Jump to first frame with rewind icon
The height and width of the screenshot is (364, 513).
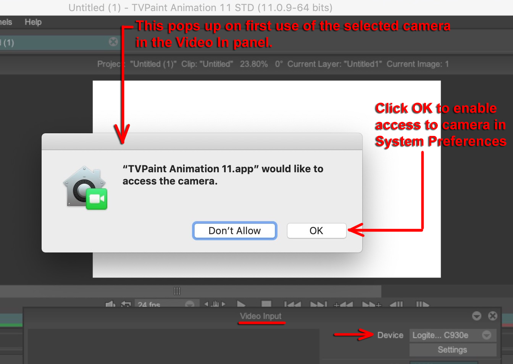click(x=292, y=305)
